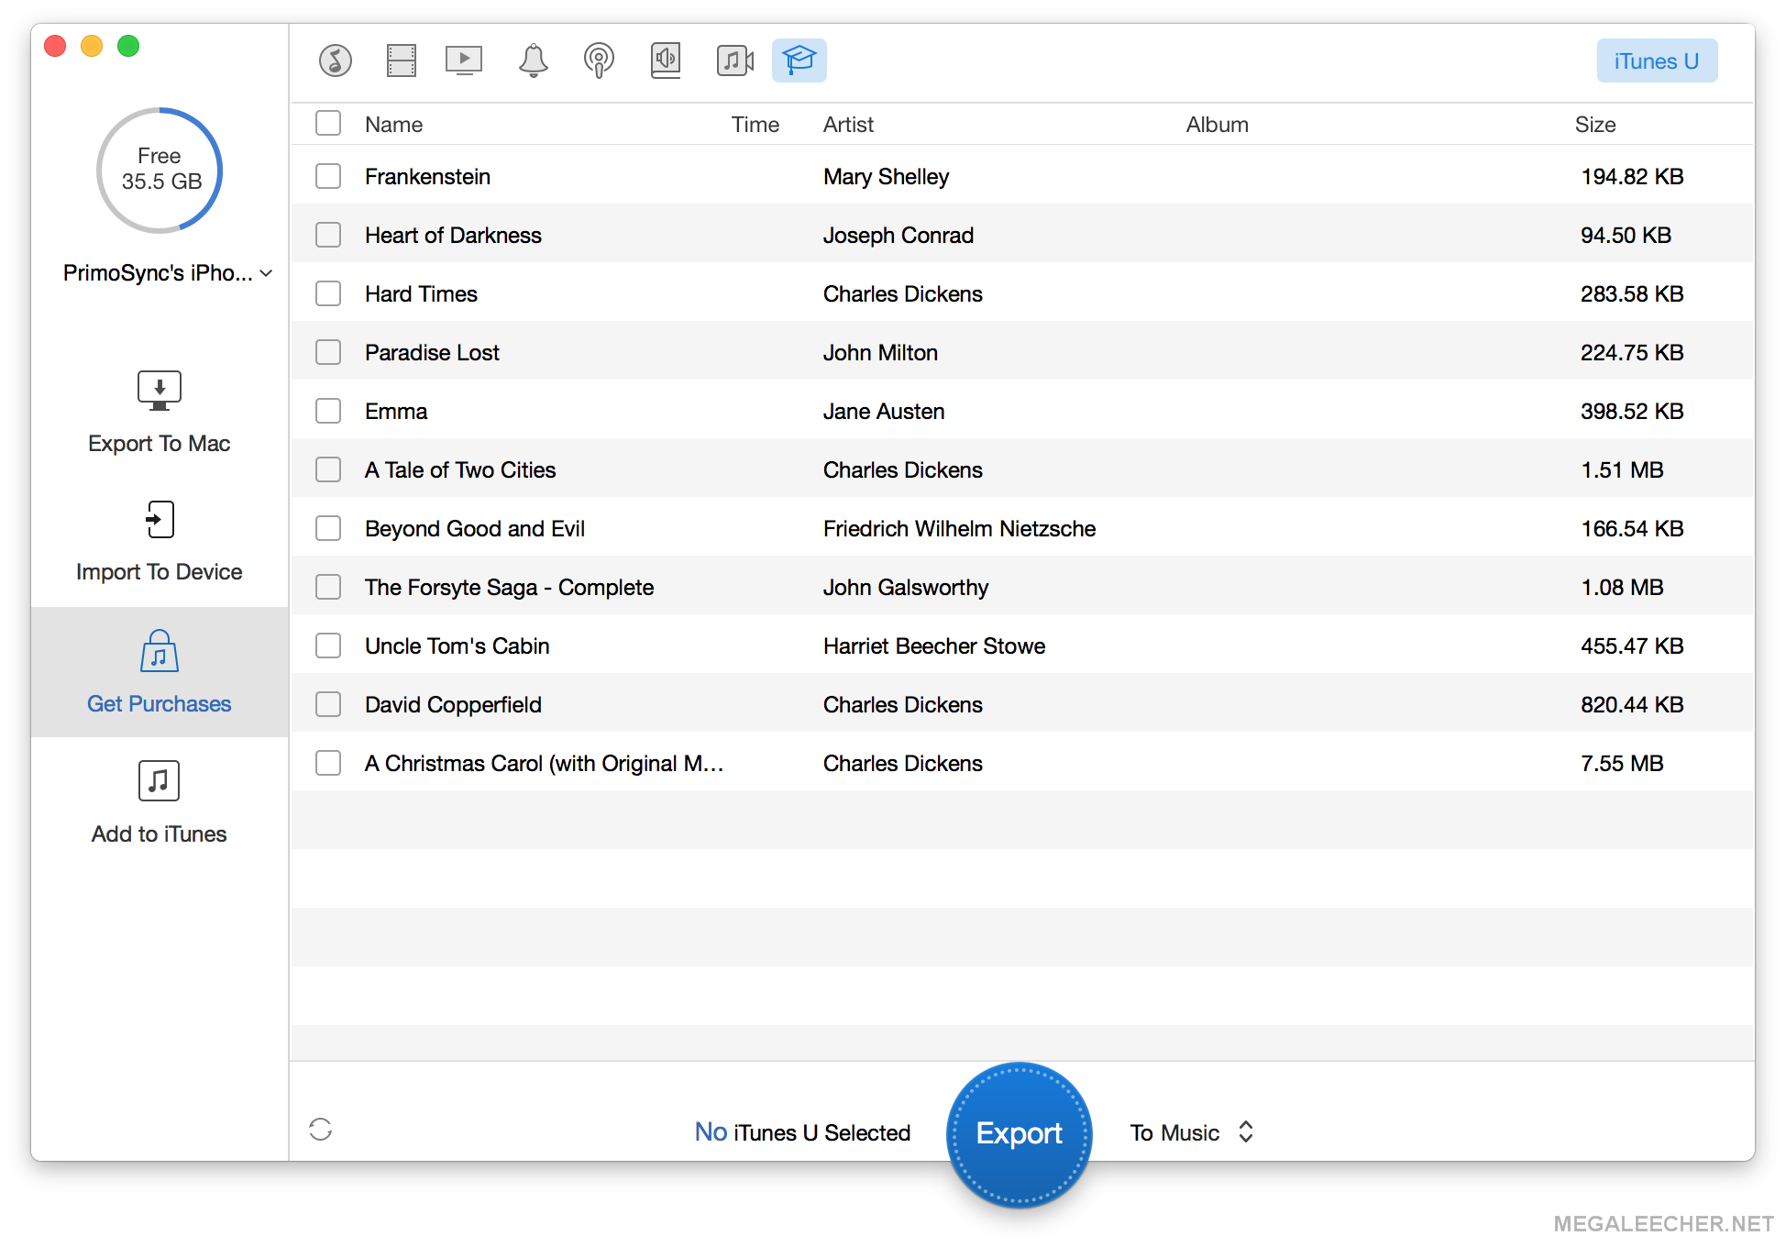Screen dimensions: 1786x1247
Task: Click the Get Purchases shopping bag icon
Action: click(x=160, y=651)
